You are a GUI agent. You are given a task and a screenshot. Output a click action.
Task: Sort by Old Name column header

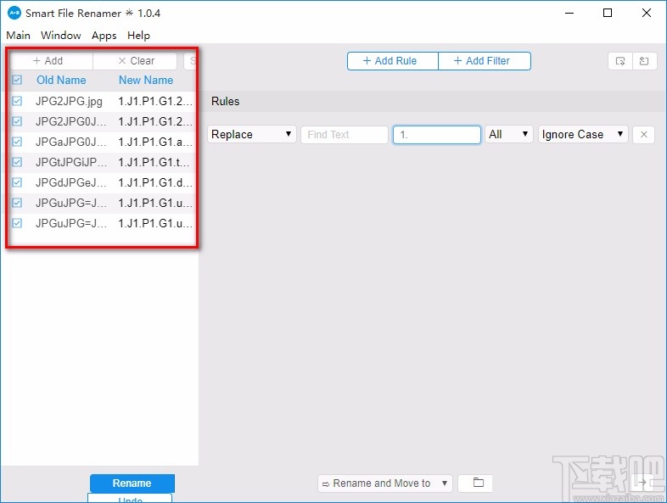(x=61, y=80)
